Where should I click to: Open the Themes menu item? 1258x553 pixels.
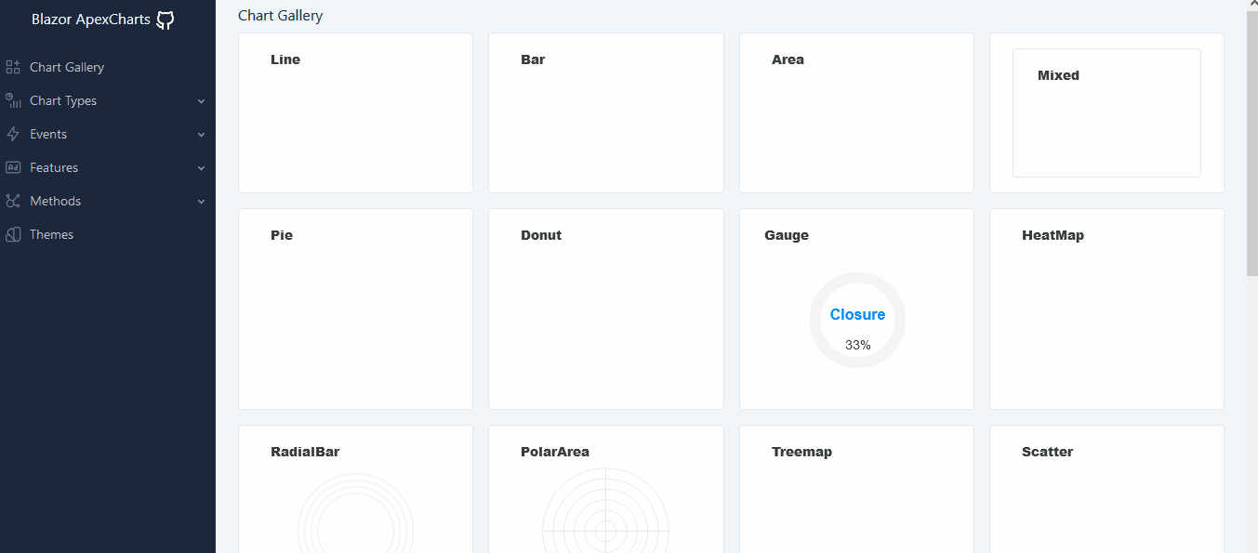pyautogui.click(x=51, y=233)
